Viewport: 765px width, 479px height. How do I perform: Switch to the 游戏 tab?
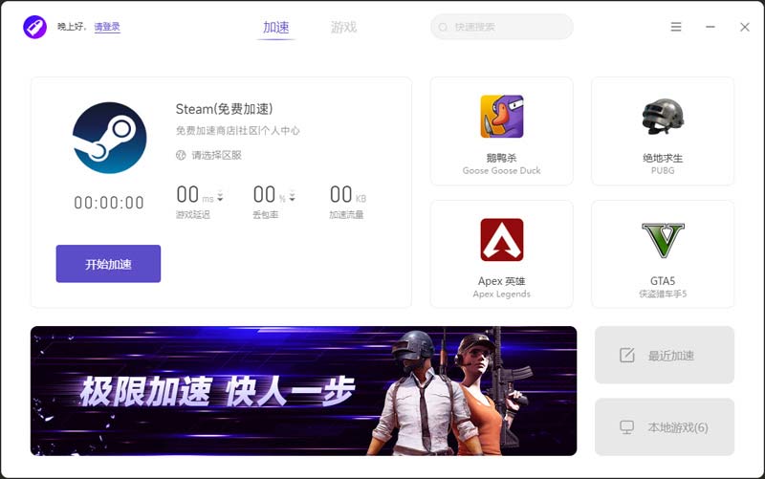pos(343,28)
